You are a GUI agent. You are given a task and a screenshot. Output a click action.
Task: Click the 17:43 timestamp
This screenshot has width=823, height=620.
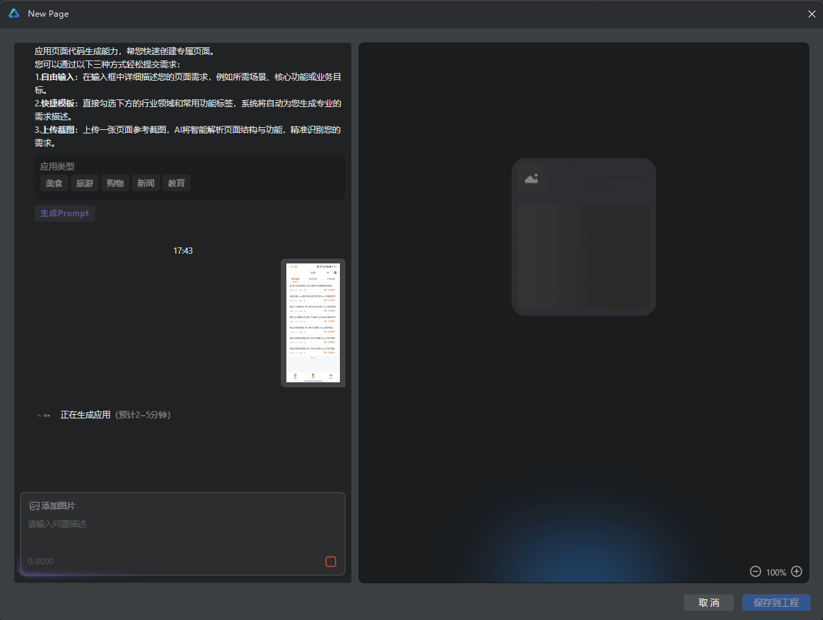(183, 251)
